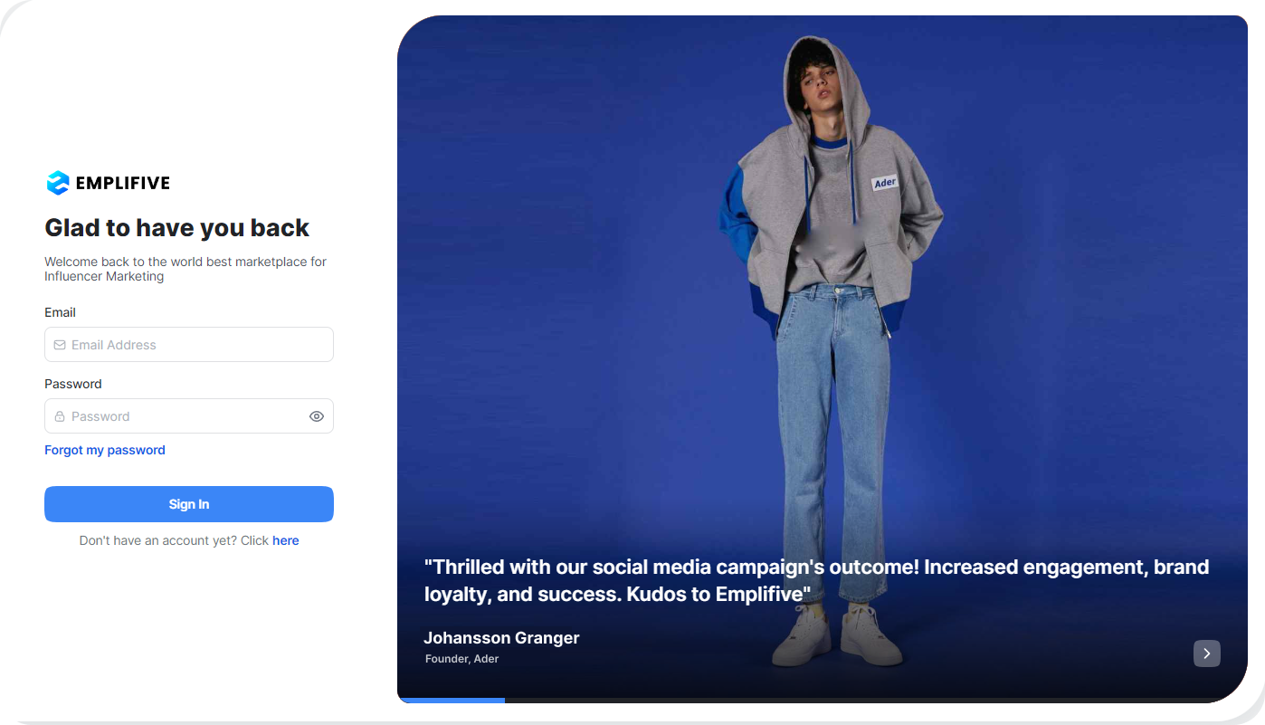The width and height of the screenshot is (1265, 725).
Task: Click the lock icon in Password field
Action: click(60, 416)
